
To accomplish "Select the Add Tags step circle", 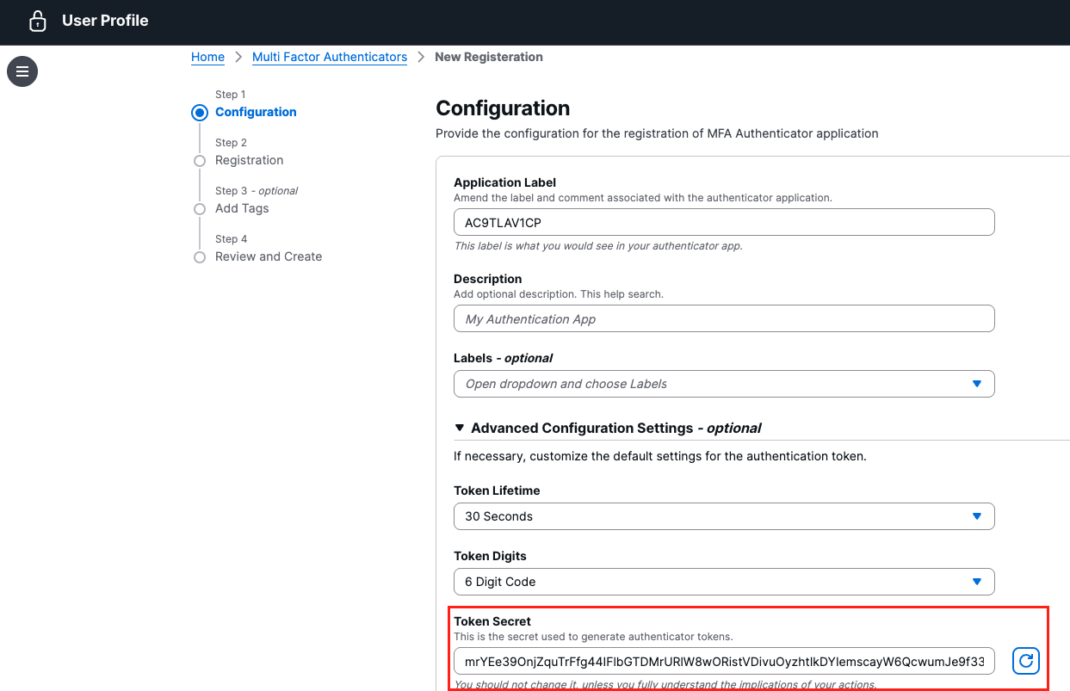I will point(200,209).
